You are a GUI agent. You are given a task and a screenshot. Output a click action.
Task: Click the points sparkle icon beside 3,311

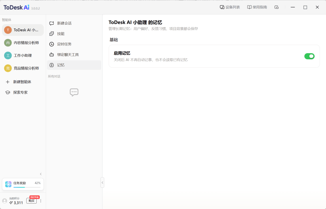[x=11, y=203]
